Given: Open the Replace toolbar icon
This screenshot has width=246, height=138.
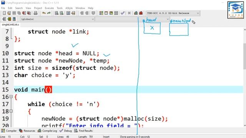Looking at the screenshot, I should (61, 13).
